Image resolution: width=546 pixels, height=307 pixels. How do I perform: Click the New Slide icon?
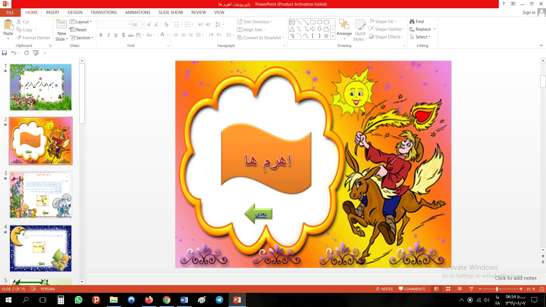click(61, 24)
